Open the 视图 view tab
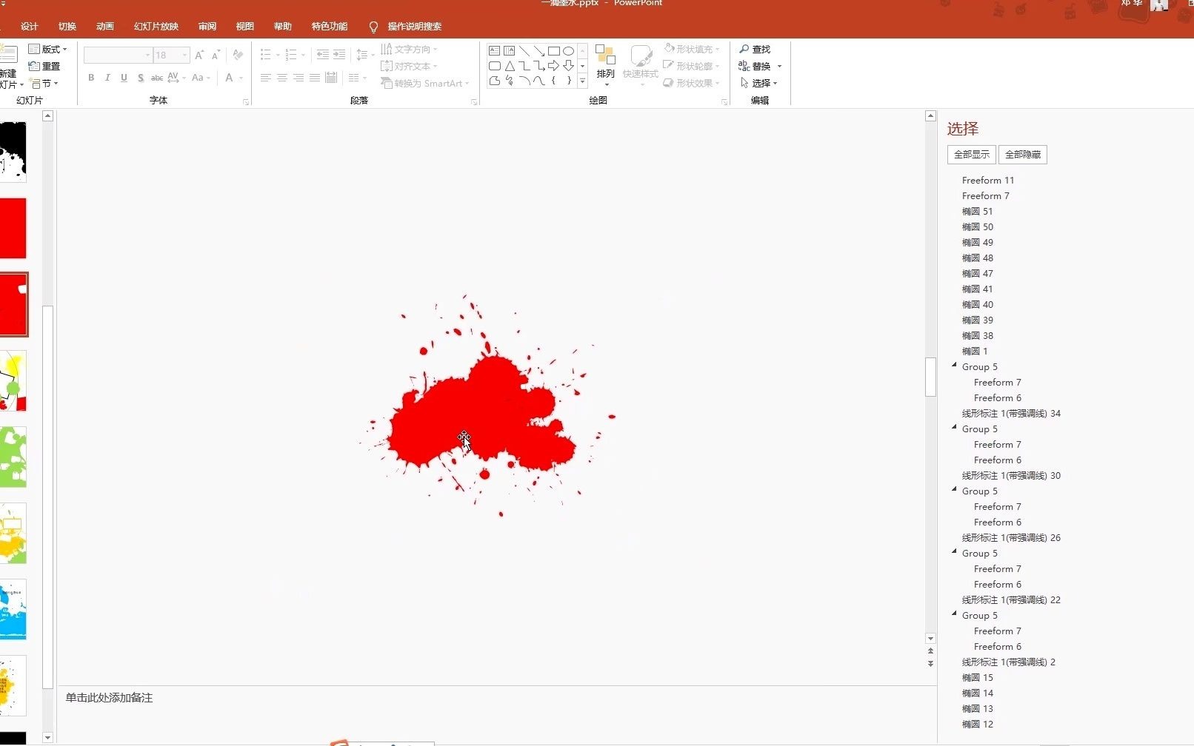 click(245, 26)
